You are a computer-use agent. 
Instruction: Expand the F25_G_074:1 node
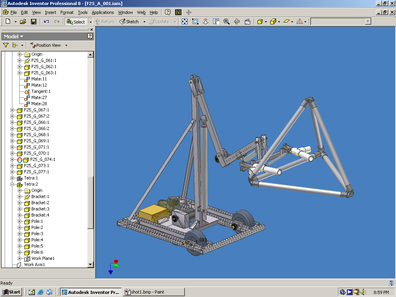[12, 159]
